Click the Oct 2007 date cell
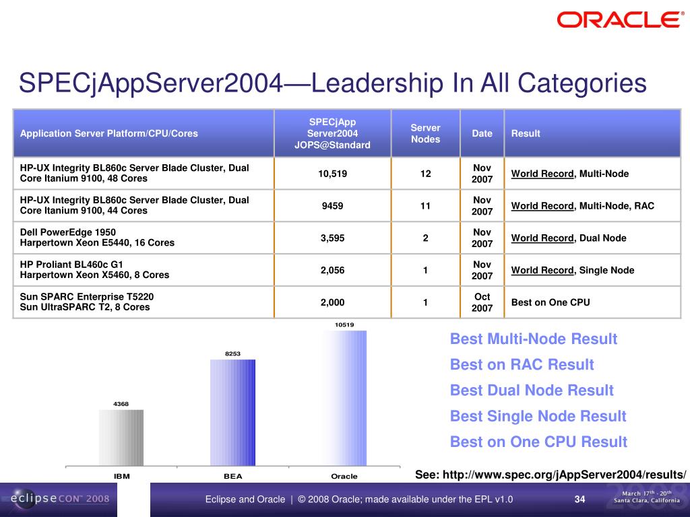 tap(482, 302)
